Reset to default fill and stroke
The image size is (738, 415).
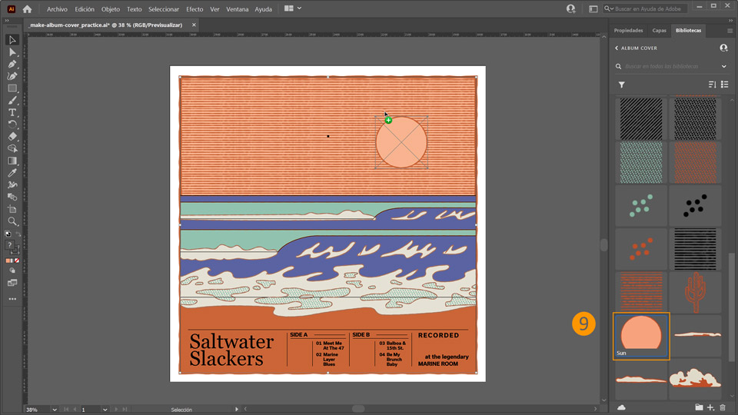8,234
